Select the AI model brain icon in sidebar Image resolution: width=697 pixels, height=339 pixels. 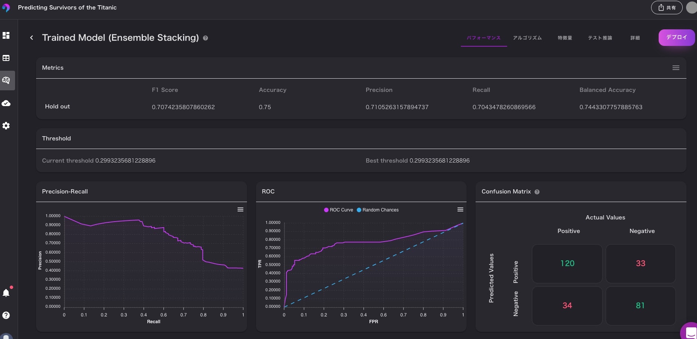tap(6, 80)
